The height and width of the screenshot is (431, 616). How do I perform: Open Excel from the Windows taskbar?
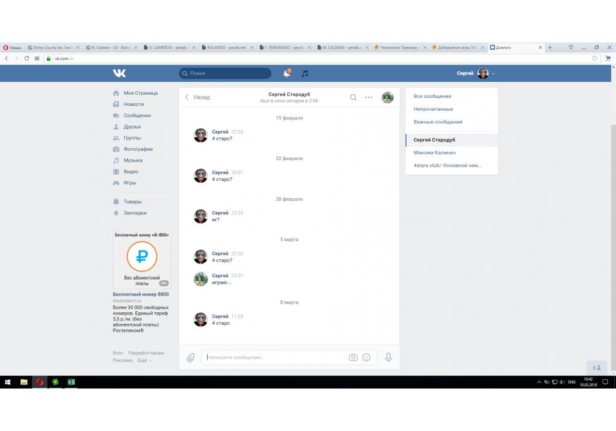(71, 382)
